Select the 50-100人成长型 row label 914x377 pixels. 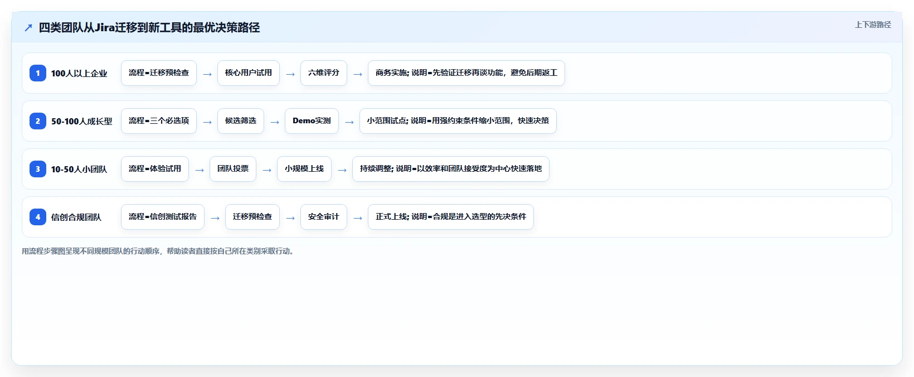82,121
